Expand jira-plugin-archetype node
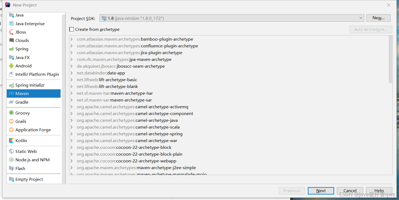This screenshot has height=200, width=399. click(72, 53)
